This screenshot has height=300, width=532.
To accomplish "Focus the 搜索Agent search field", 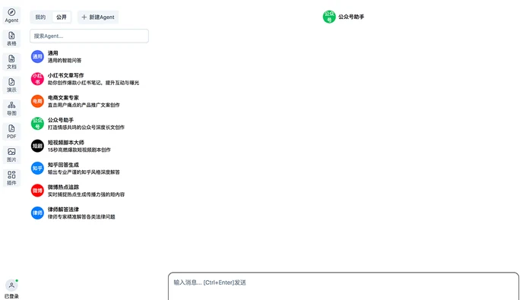I will coord(89,36).
